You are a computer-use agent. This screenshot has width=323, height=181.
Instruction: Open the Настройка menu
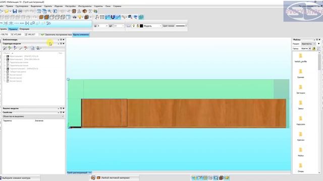click(70, 6)
